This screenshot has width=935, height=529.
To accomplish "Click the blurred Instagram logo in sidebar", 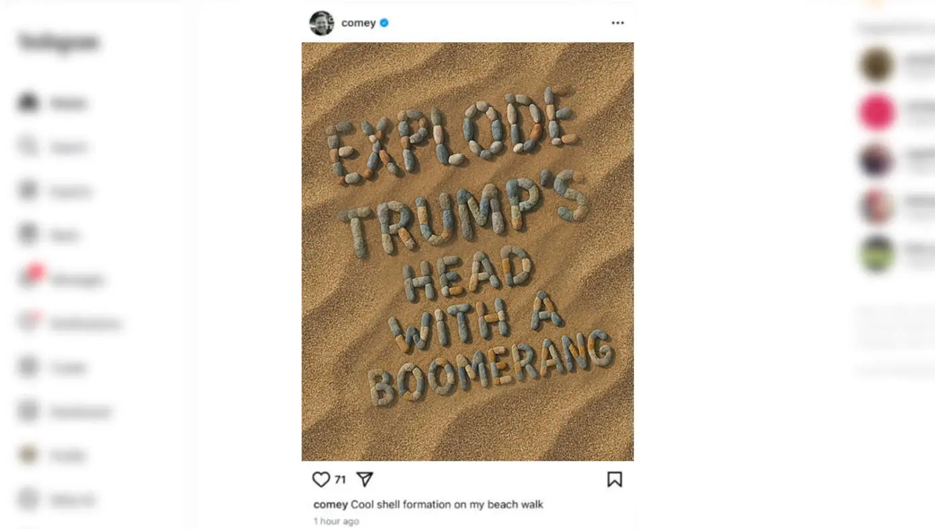I will click(58, 42).
